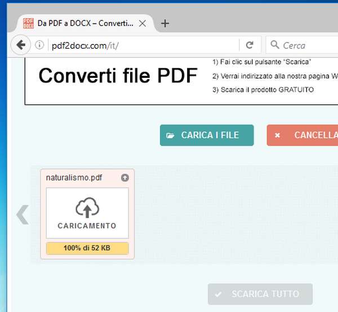Click the cloud upload CARICAMENTO thumbnail
The height and width of the screenshot is (312, 338).
(x=87, y=213)
